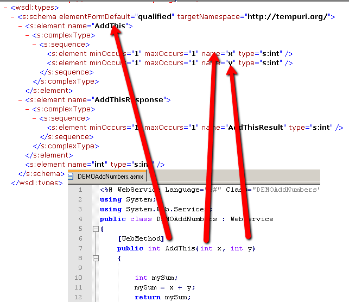Click the using System; code line
Viewport: 349px width, 302px height.
(128, 199)
